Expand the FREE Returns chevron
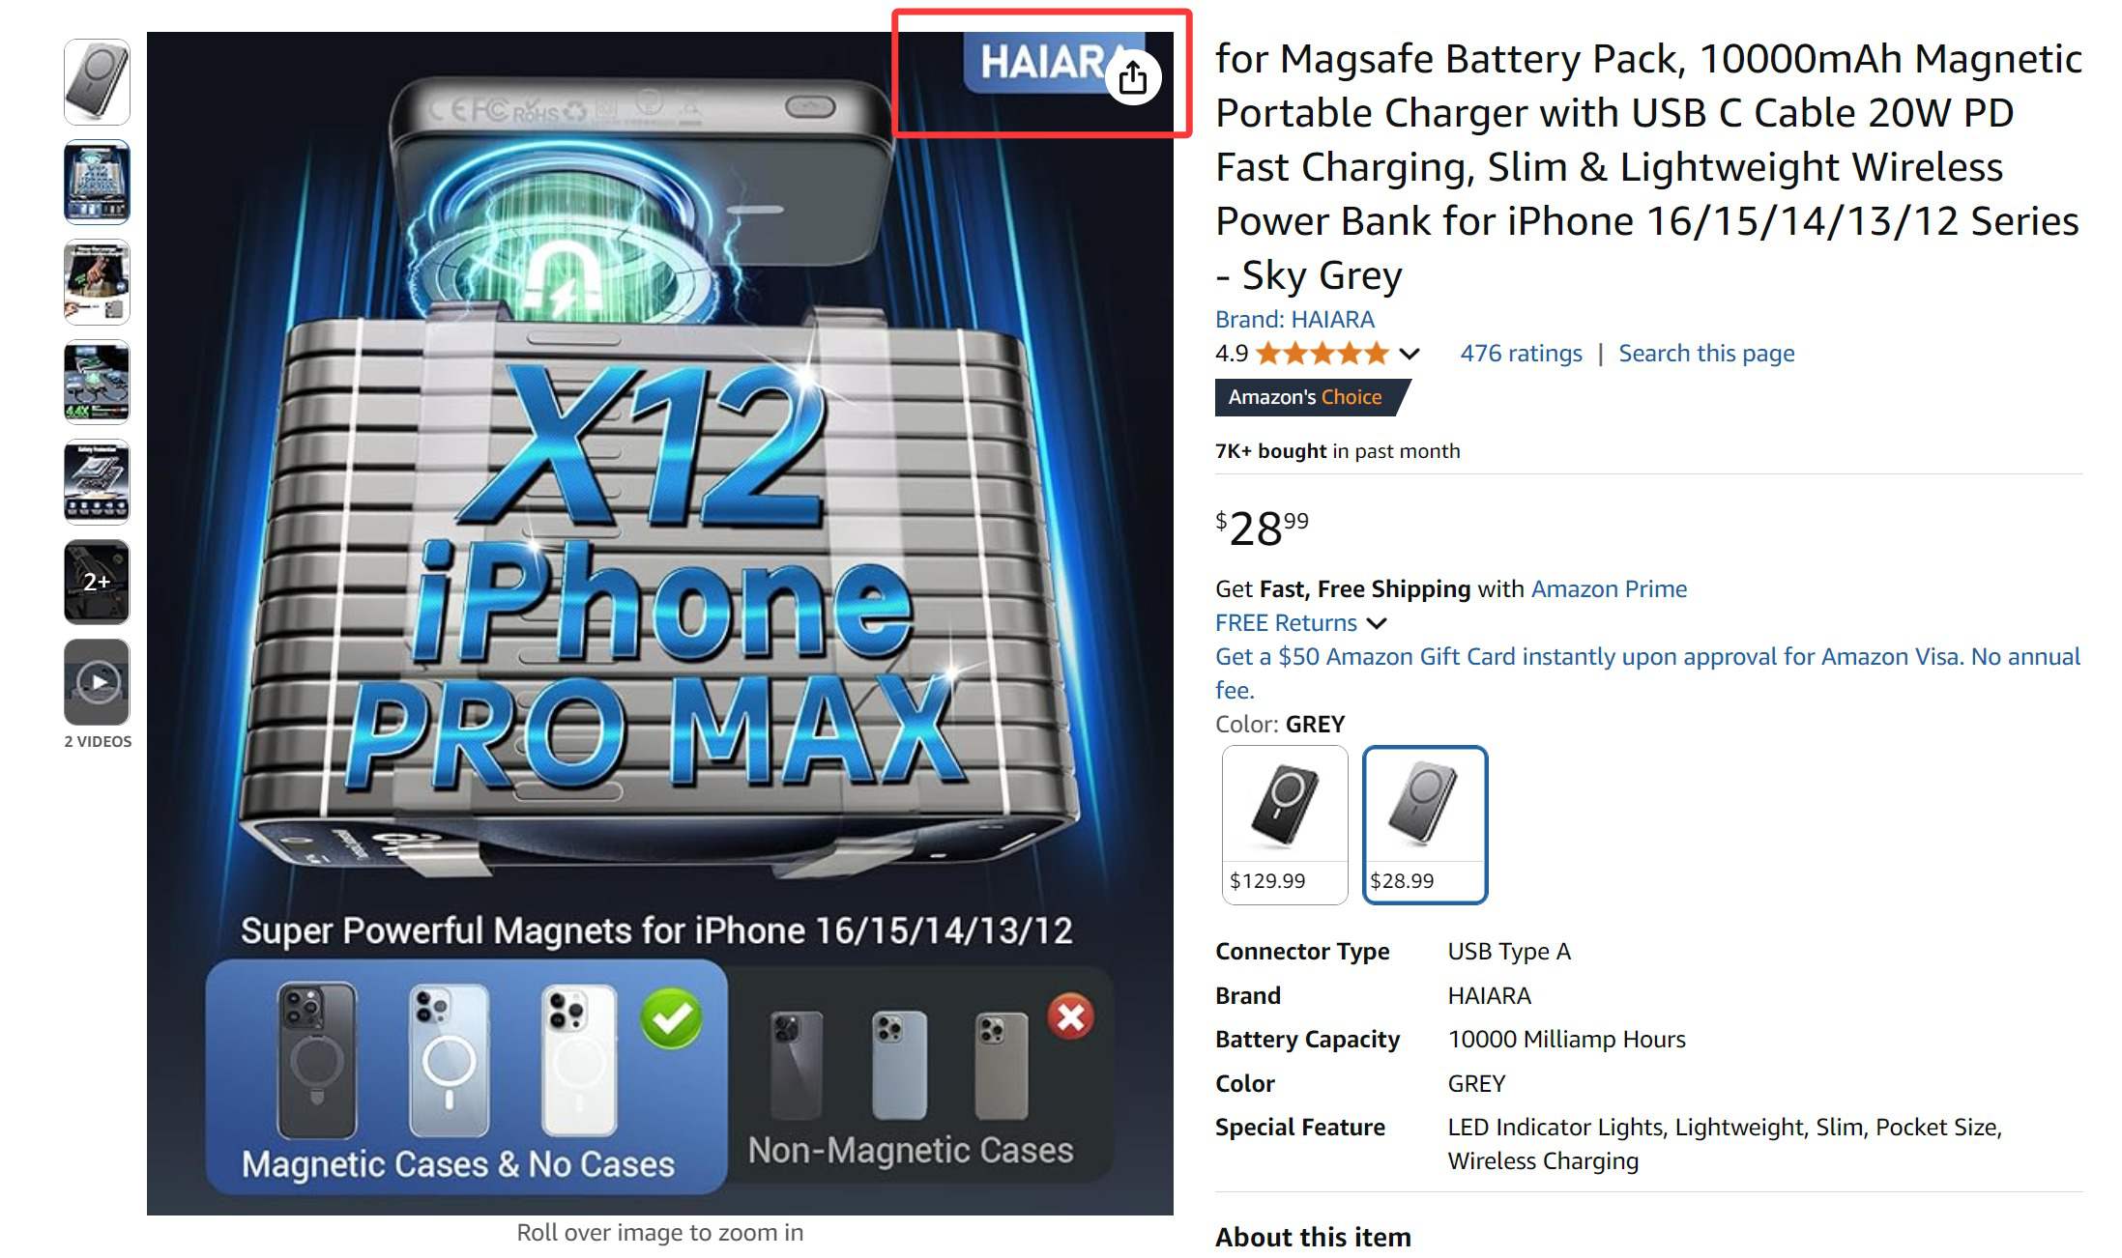2122x1258 pixels. pyautogui.click(x=1377, y=623)
